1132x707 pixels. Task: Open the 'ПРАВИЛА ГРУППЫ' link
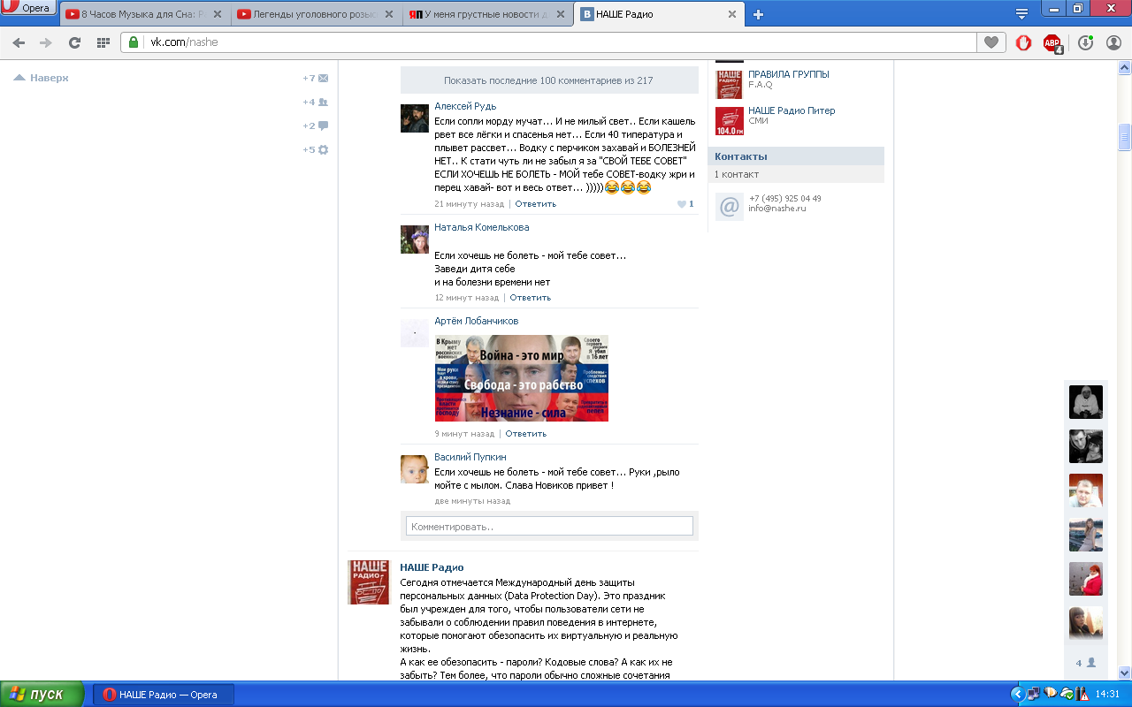(789, 74)
